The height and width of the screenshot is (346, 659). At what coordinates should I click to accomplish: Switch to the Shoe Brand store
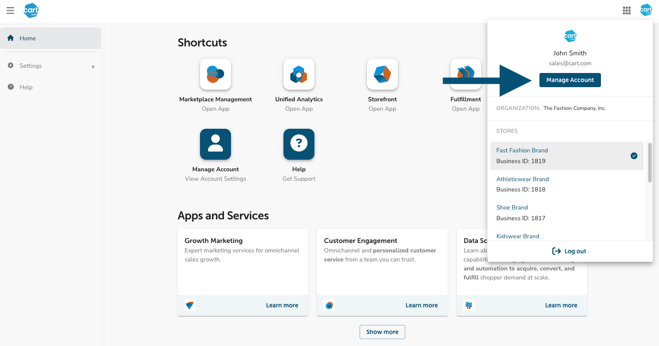click(x=512, y=208)
